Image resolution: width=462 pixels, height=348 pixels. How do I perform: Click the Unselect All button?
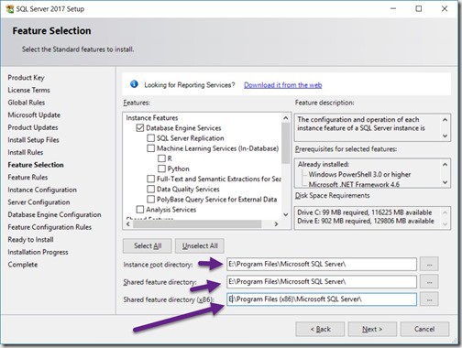[x=200, y=245]
